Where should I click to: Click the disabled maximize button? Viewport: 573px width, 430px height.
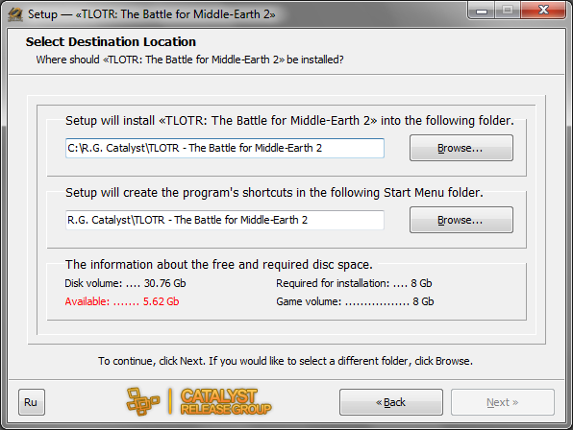(508, 10)
